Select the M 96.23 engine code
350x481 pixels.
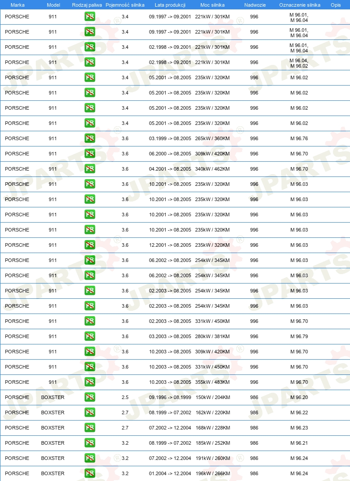click(x=299, y=428)
